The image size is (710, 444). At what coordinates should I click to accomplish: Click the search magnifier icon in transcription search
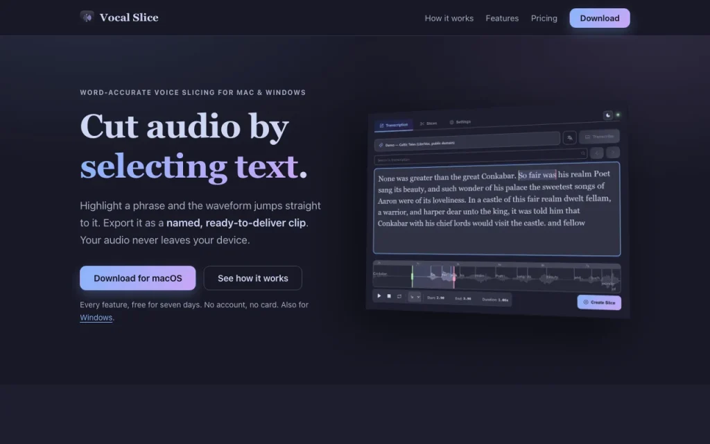[x=582, y=153]
